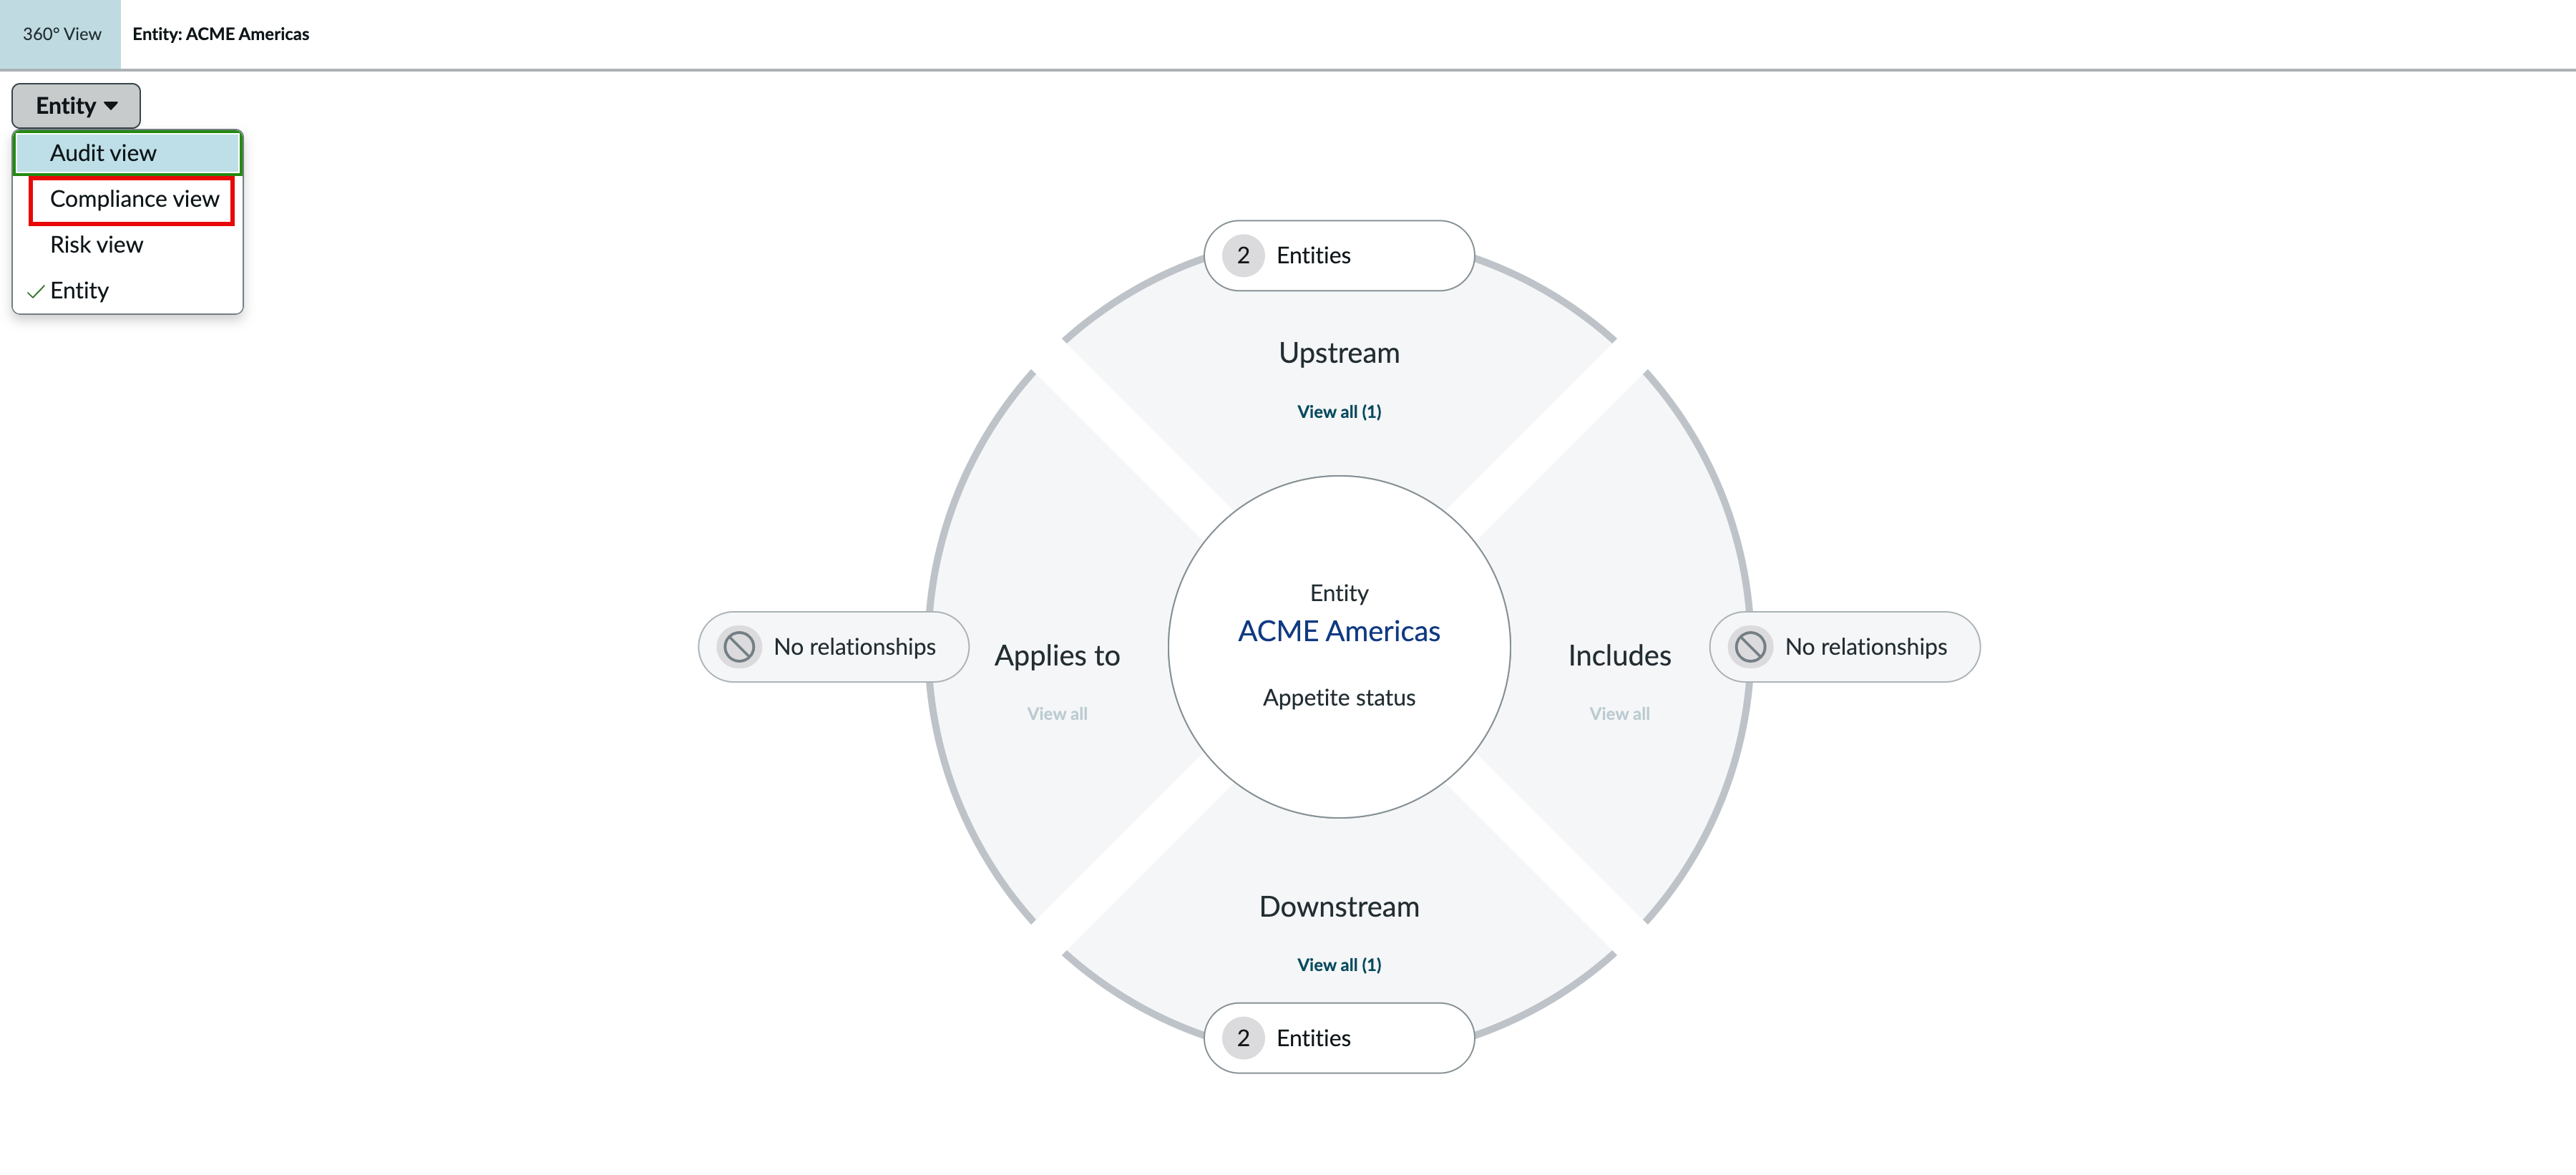Click No relationships pill beside Applies to
Image resolution: width=2576 pixels, height=1175 pixels.
[x=833, y=647]
